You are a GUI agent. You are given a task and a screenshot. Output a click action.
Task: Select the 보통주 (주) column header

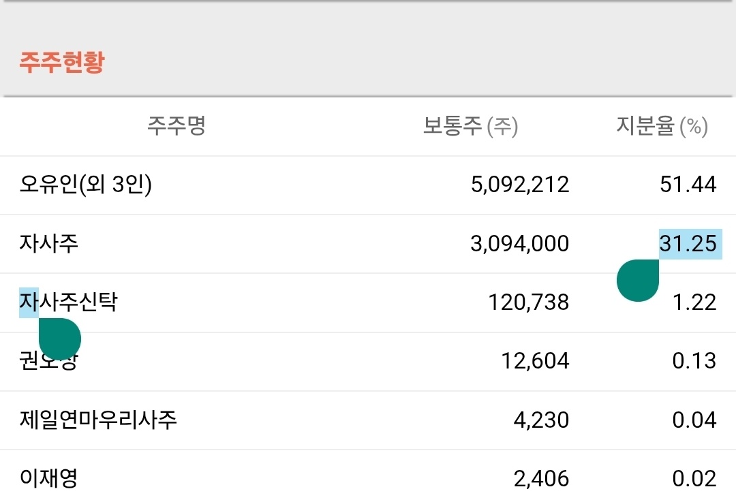[x=470, y=127]
